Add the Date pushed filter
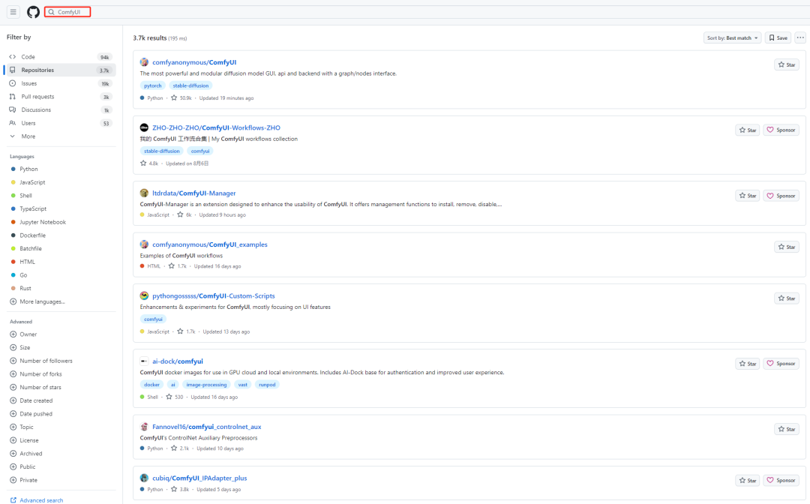The height and width of the screenshot is (504, 810). click(31, 414)
